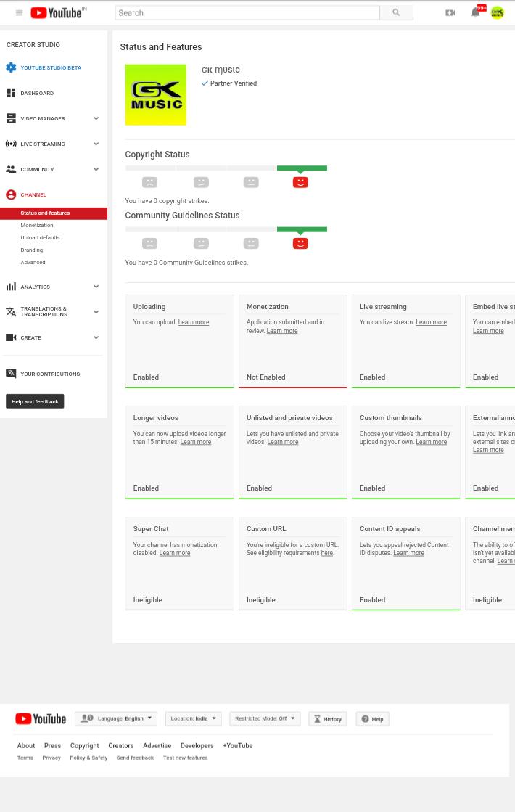Expand Translations & Transcriptions section

pos(96,312)
